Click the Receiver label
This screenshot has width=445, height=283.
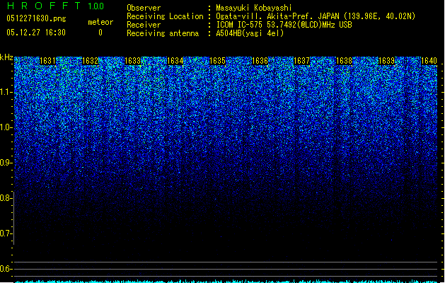click(x=144, y=25)
